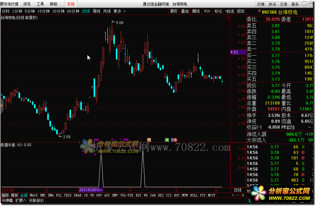Select the 全部 indicator category

click(24, 195)
